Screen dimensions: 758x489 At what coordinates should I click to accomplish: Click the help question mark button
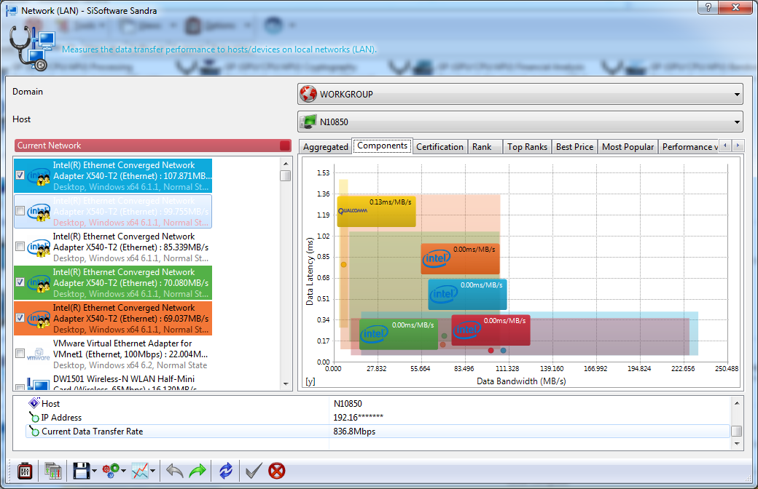click(x=708, y=7)
